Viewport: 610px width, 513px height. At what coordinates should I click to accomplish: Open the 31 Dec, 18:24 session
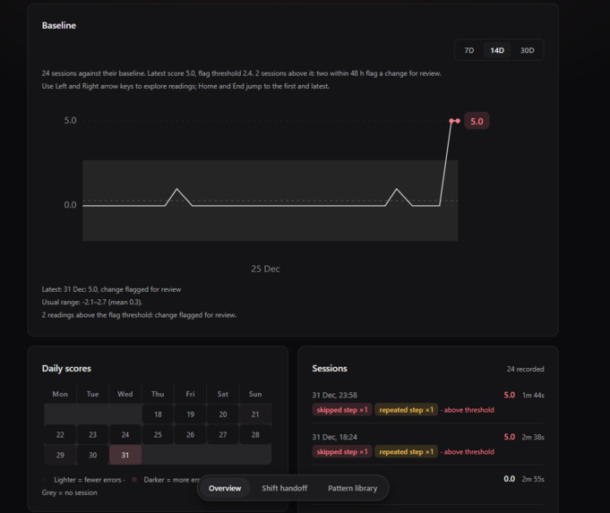pos(428,445)
